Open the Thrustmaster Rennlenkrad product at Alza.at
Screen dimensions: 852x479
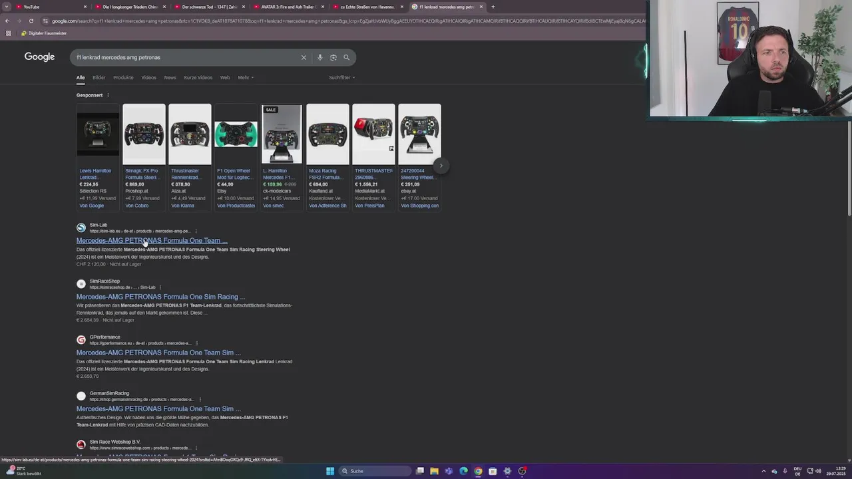tap(190, 156)
